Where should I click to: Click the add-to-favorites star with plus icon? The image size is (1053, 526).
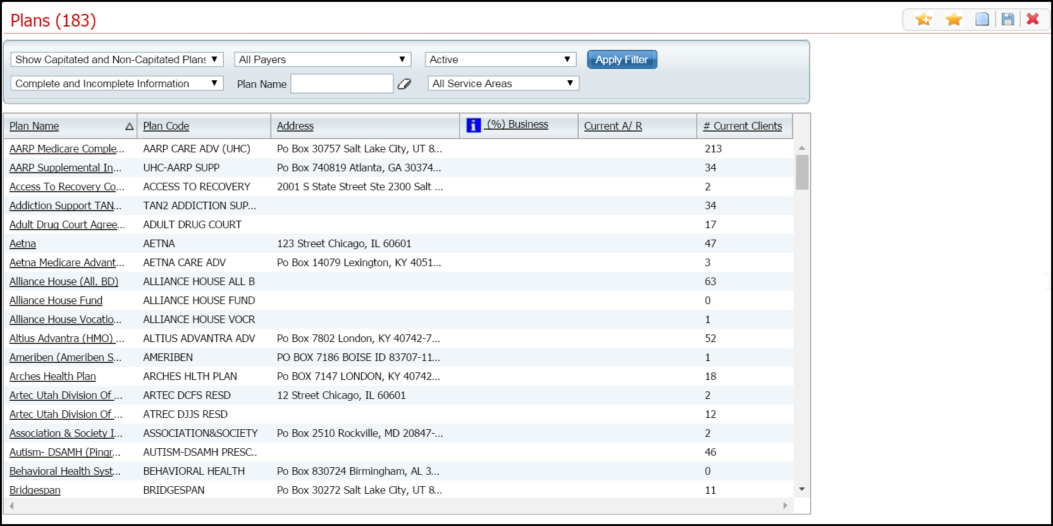click(x=923, y=20)
